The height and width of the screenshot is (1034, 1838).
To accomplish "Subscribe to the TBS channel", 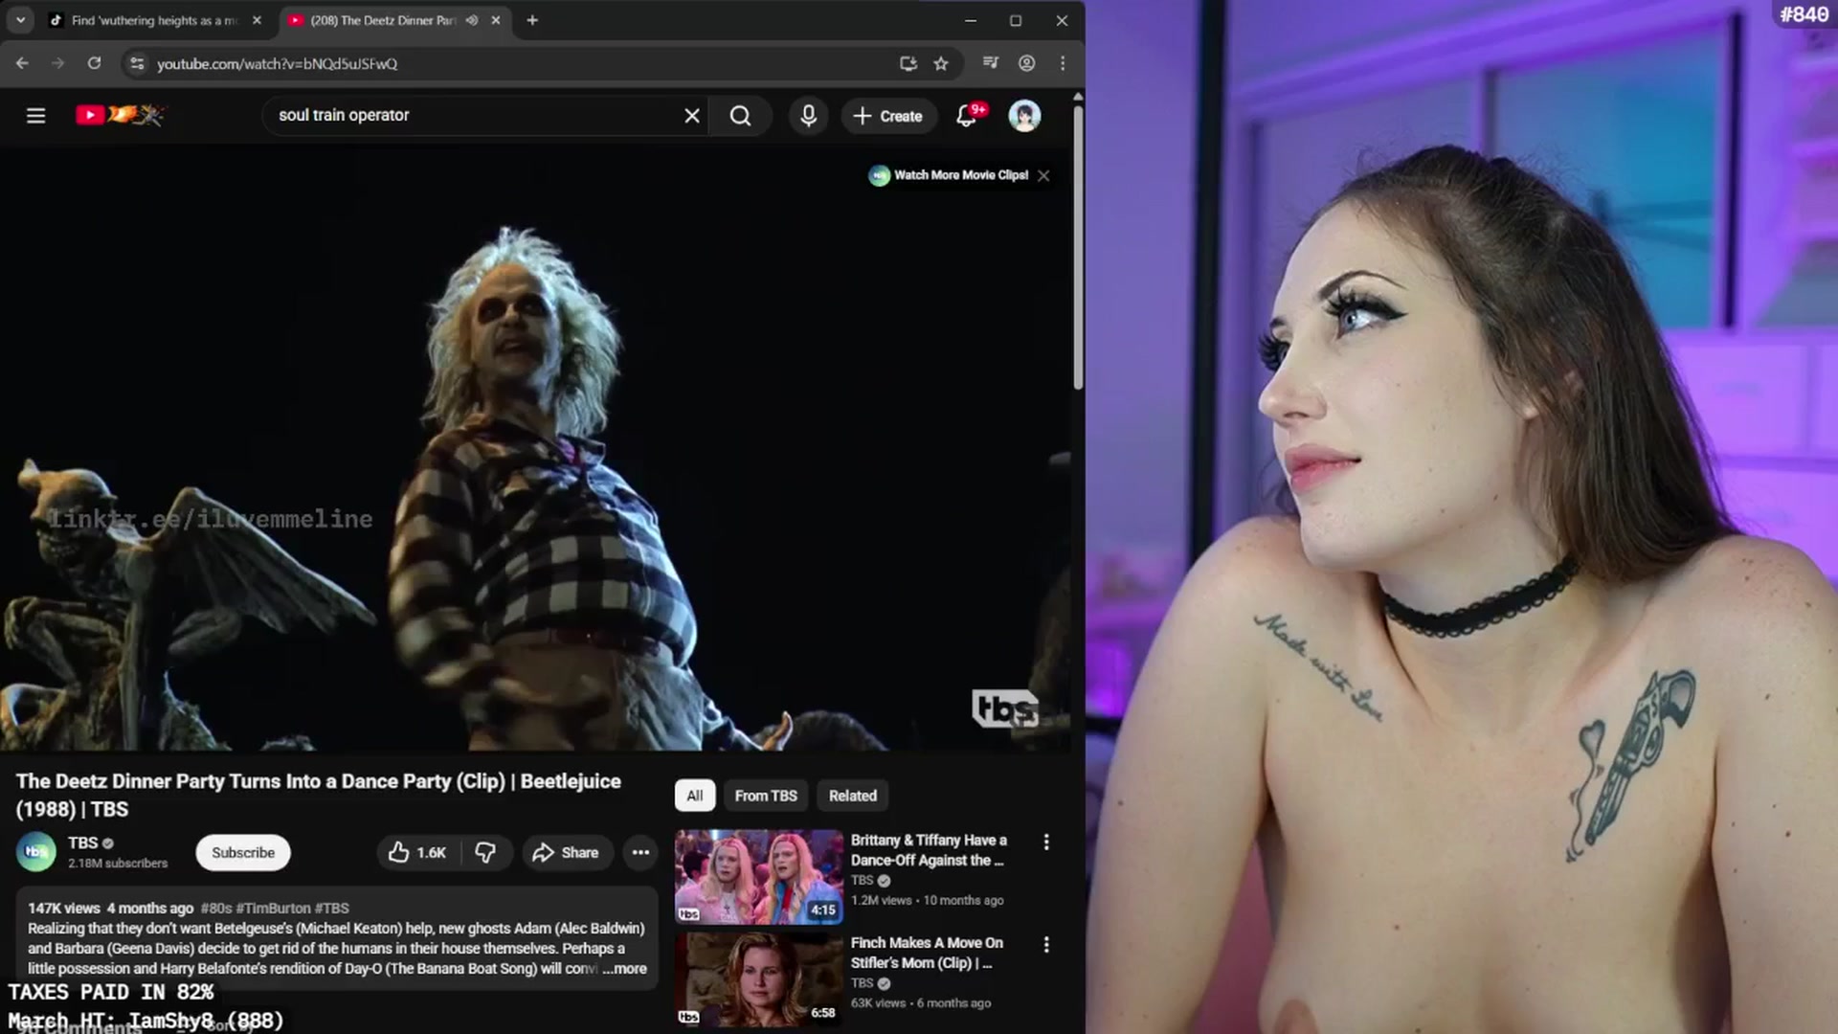I will coord(243,852).
